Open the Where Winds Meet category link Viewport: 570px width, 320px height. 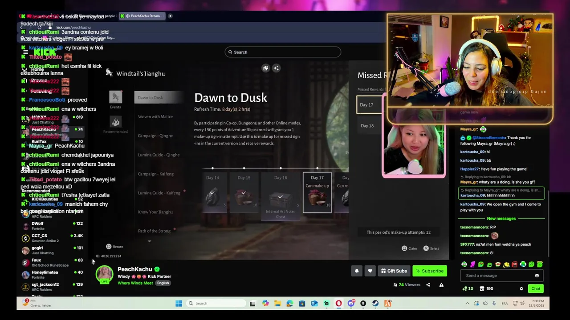click(135, 283)
